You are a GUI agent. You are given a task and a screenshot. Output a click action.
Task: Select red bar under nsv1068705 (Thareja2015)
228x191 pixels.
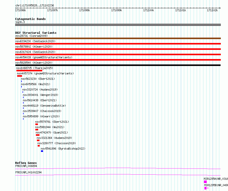tap(29, 71)
